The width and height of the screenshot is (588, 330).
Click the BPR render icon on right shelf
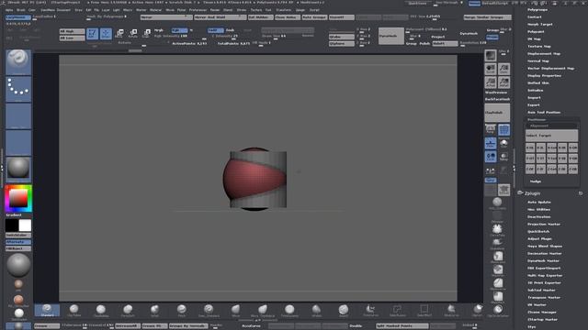click(491, 55)
